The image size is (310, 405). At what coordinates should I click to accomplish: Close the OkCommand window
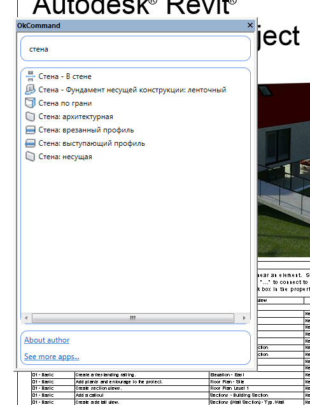tap(250, 25)
